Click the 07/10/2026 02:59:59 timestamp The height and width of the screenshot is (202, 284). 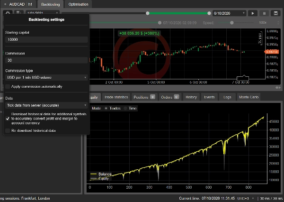[180, 23]
